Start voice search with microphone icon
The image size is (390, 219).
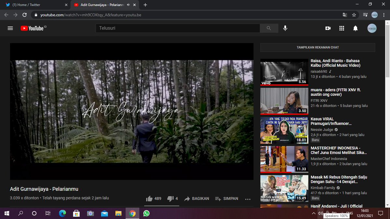285,28
